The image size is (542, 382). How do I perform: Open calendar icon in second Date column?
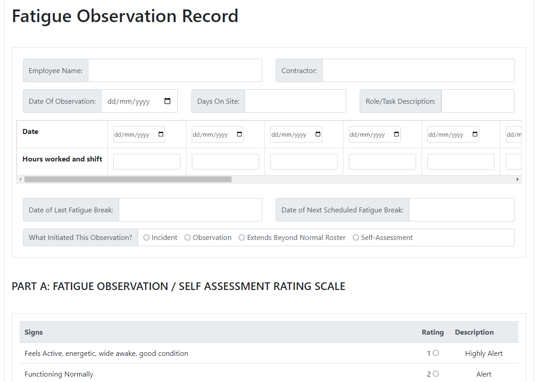240,134
